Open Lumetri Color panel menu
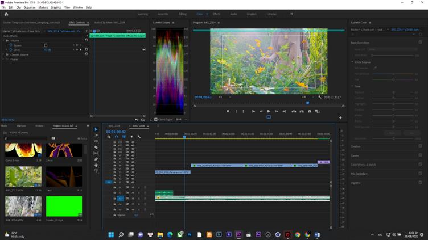Viewport: 428px width, 240px height. point(370,22)
